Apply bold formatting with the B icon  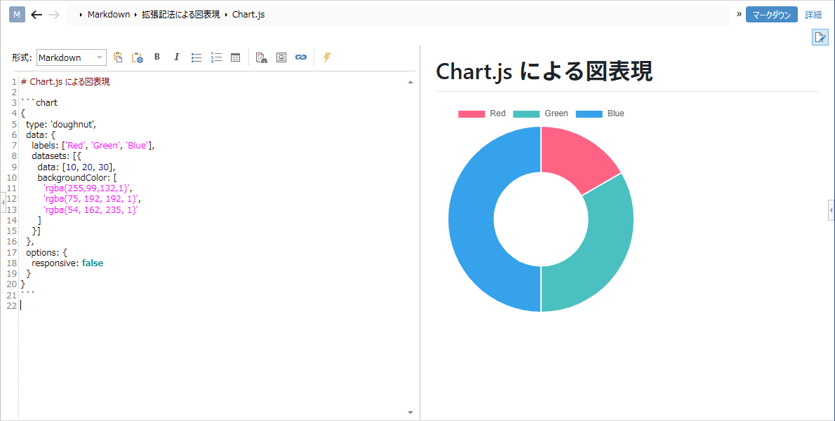157,57
